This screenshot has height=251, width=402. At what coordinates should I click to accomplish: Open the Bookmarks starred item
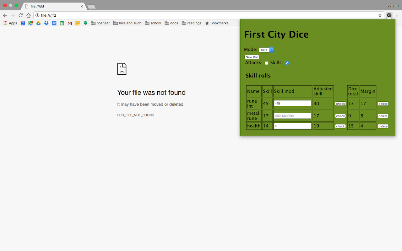coord(217,23)
